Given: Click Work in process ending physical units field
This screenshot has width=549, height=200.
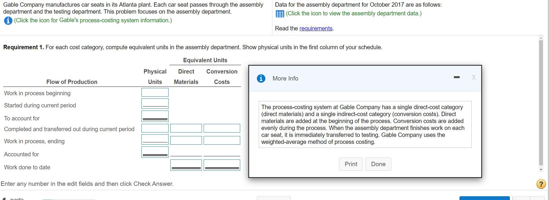Looking at the screenshot, I should click(x=155, y=140).
